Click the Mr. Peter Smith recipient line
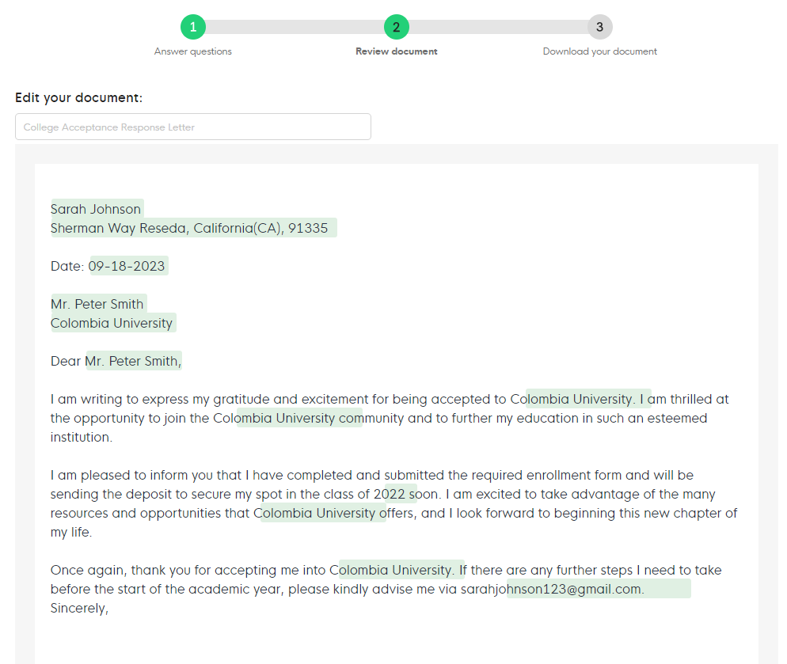787x664 pixels. 97,304
